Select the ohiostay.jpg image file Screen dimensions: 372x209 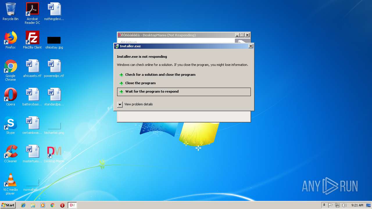pos(54,42)
